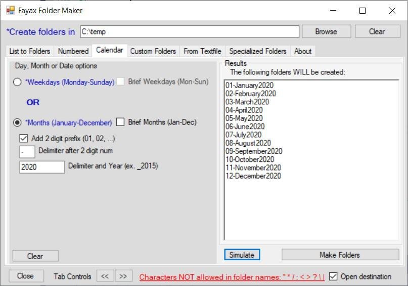Click the Create folders in path field
Screen dimensions: 408x286
(190, 31)
